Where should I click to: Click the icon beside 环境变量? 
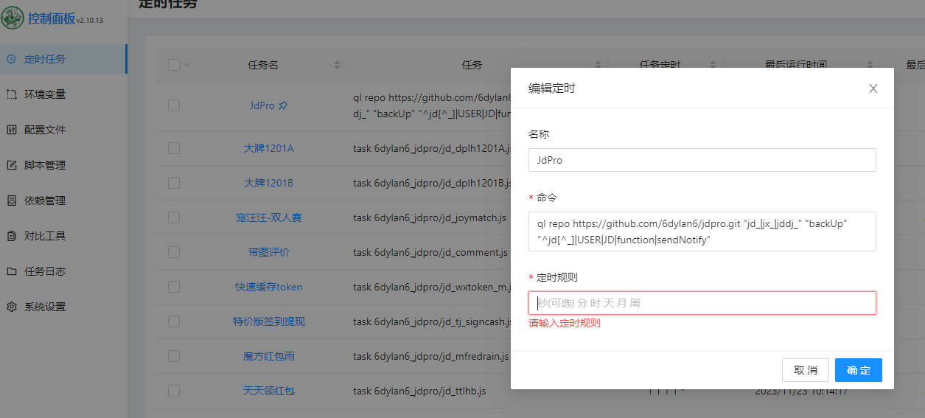pos(12,94)
